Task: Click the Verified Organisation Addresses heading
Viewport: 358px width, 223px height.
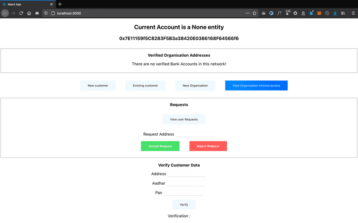Action: [x=179, y=55]
